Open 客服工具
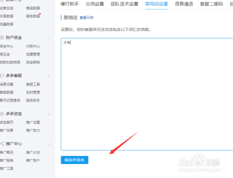233x178 pixels. click(33, 84)
